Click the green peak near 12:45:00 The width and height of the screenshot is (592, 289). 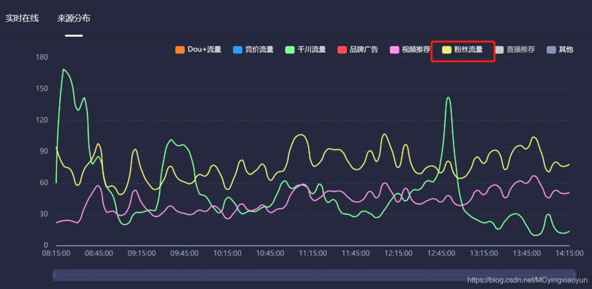pyautogui.click(x=448, y=98)
